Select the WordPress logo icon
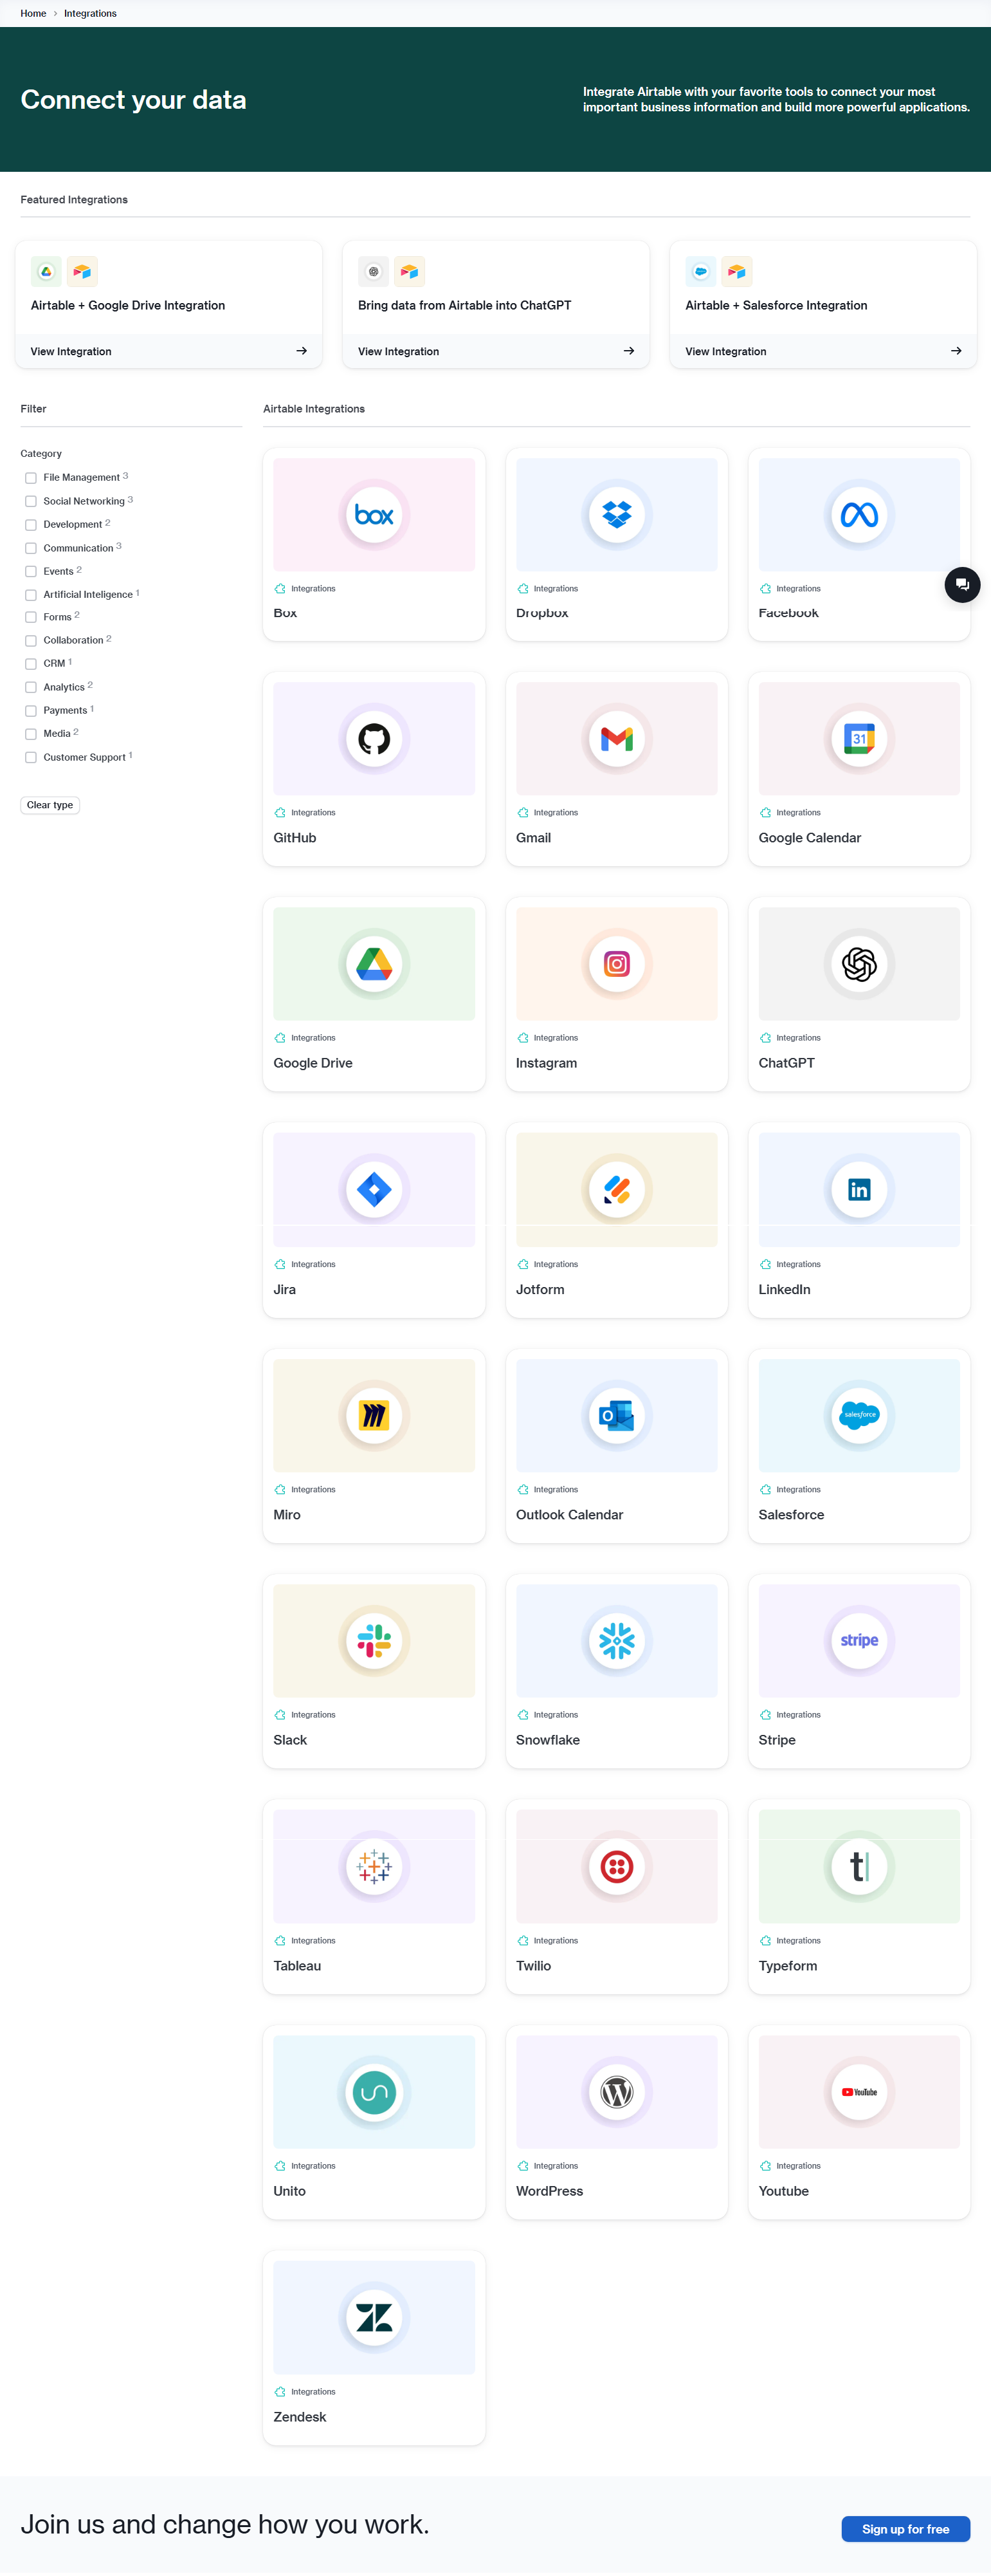The height and width of the screenshot is (2576, 991). coord(616,2092)
